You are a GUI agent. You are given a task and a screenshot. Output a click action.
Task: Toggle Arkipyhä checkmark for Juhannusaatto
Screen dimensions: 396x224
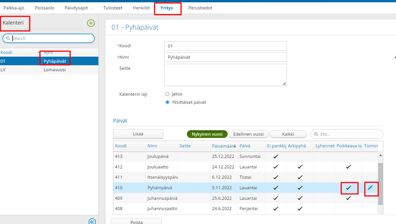pyautogui.click(x=300, y=209)
